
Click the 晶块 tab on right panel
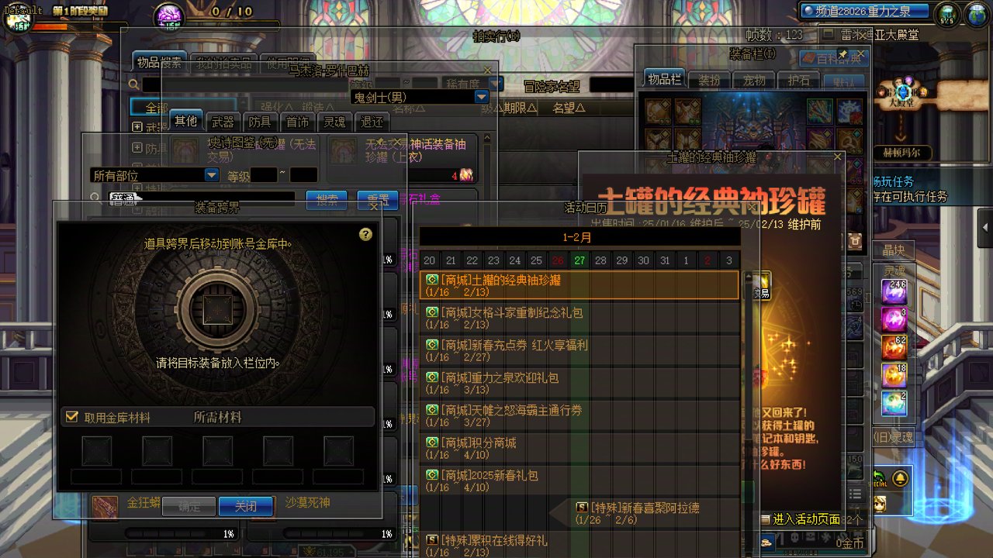893,250
